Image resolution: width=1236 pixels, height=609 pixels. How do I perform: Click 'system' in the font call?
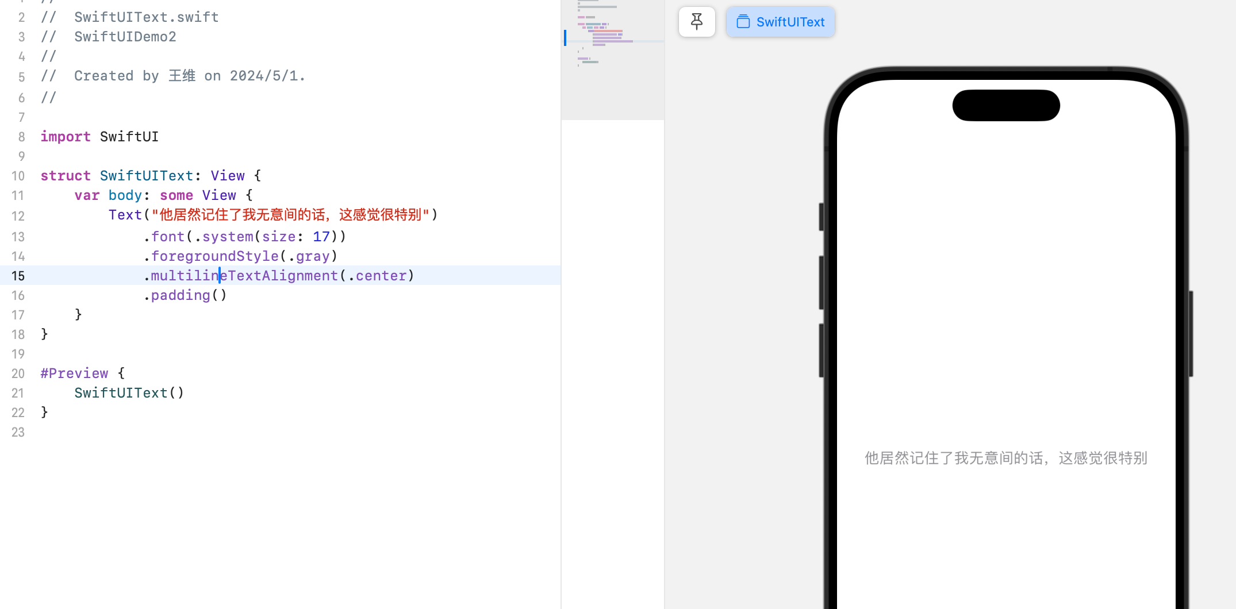228,237
